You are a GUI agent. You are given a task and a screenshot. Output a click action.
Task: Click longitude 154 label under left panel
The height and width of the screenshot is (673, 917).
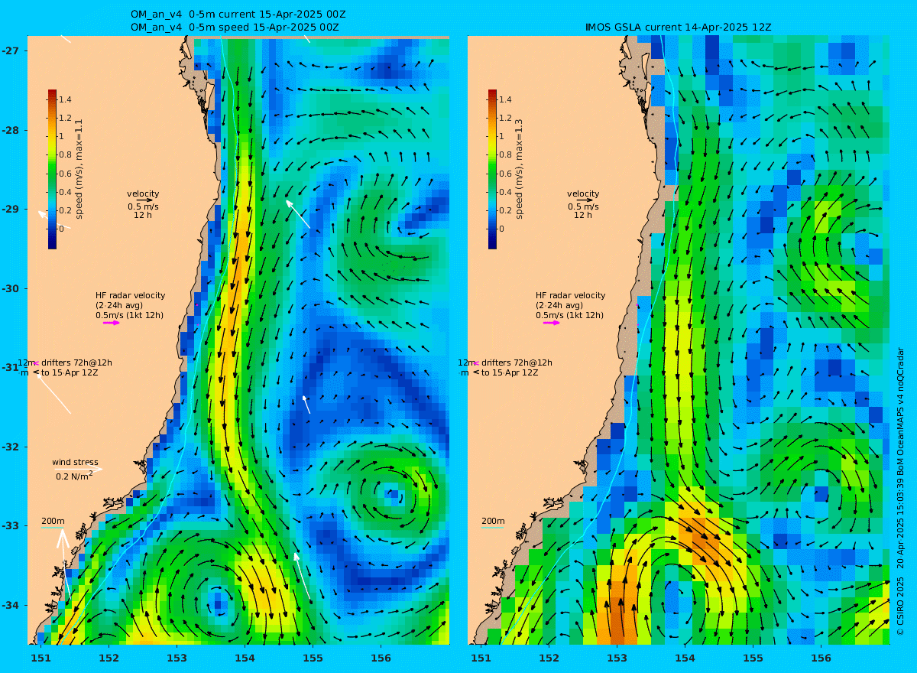coord(245,658)
